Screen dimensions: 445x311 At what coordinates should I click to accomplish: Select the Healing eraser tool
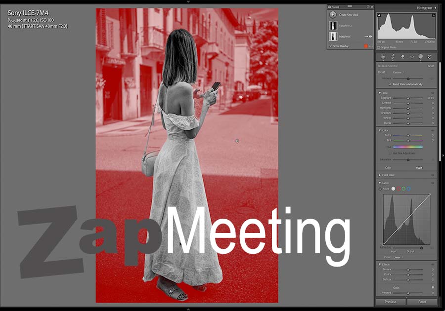[402, 57]
